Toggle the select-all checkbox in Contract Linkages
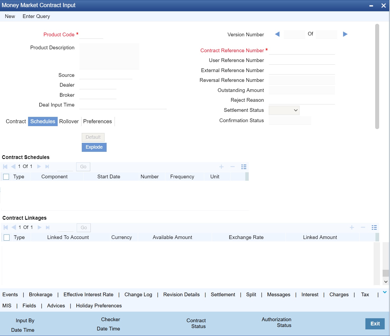Image resolution: width=390 pixels, height=336 pixels. click(x=6, y=237)
